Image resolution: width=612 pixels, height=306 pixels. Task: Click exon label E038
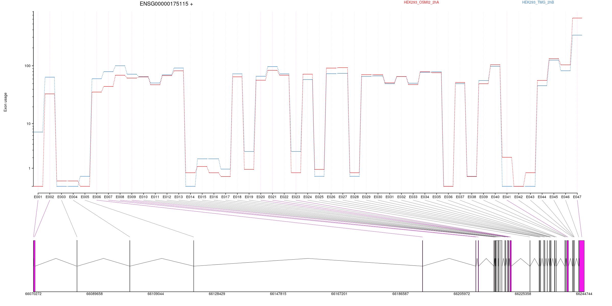click(x=472, y=197)
